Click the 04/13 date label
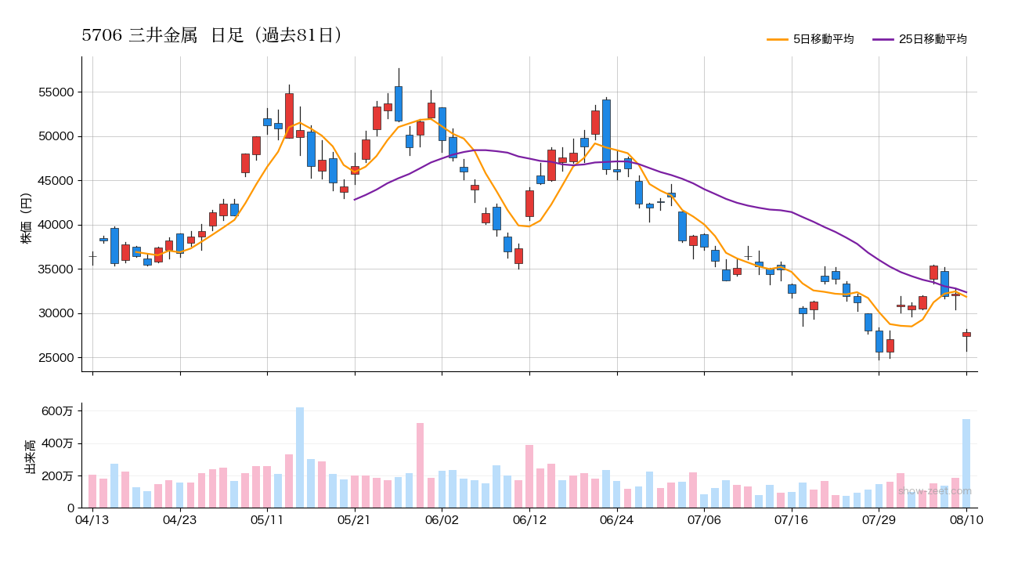Image resolution: width=1018 pixels, height=564 pixels. (92, 520)
